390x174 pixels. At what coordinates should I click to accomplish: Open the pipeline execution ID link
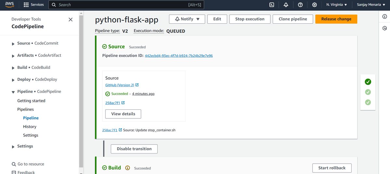click(x=179, y=56)
